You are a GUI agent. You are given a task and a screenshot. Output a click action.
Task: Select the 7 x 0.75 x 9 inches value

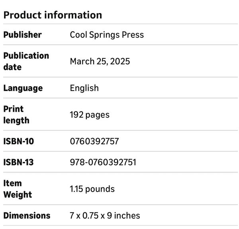(105, 215)
